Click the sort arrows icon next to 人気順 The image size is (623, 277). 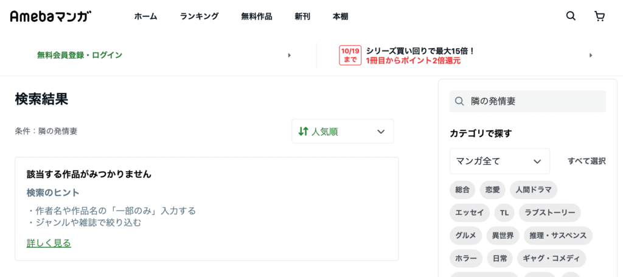[303, 131]
